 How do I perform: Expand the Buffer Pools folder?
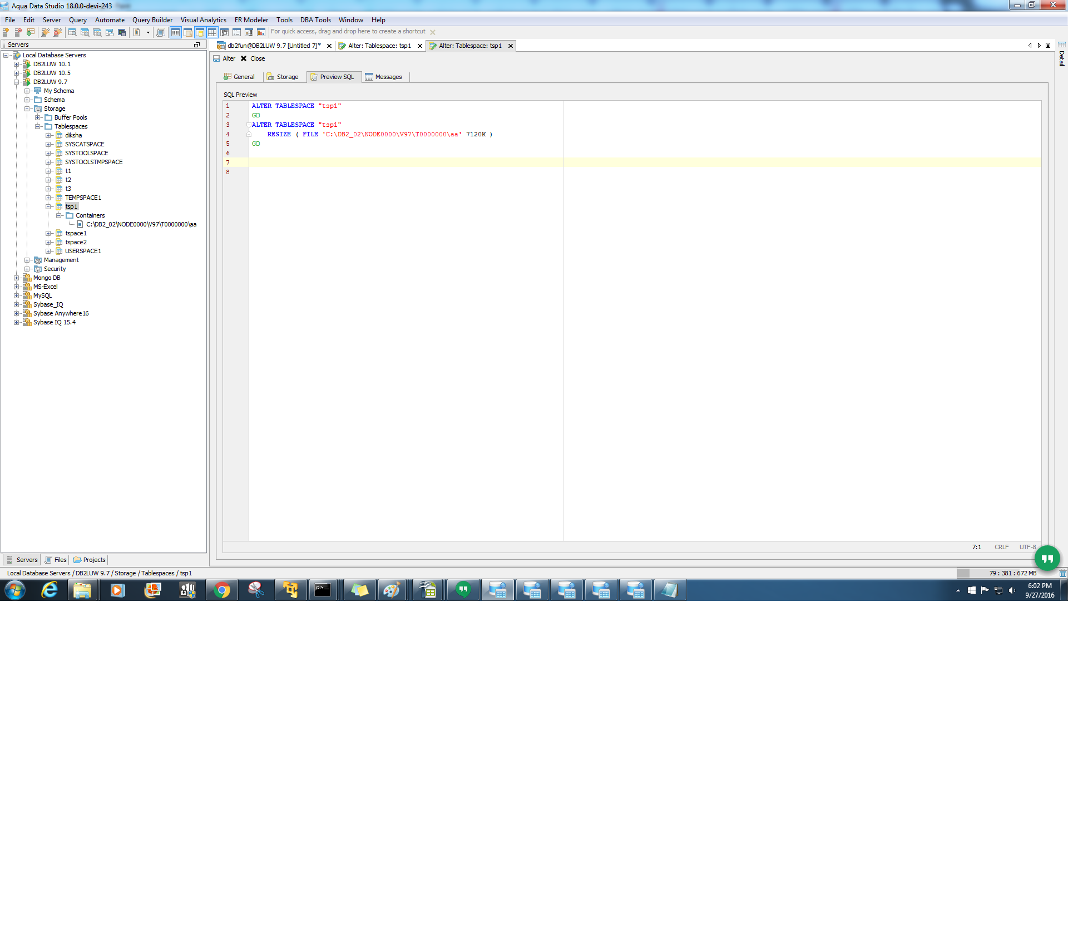tap(38, 117)
